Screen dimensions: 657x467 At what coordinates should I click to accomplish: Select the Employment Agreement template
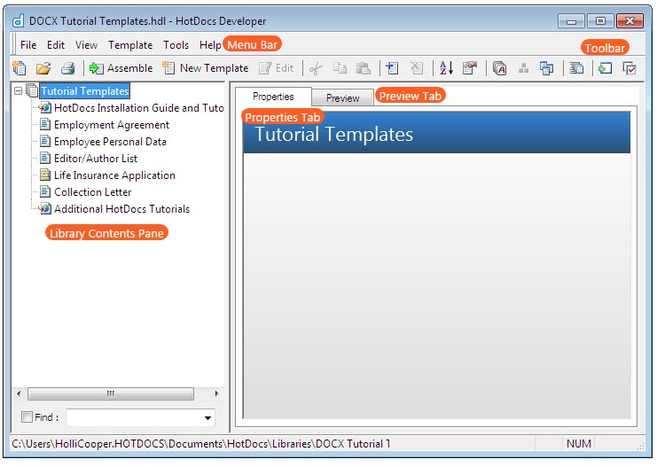(x=112, y=125)
